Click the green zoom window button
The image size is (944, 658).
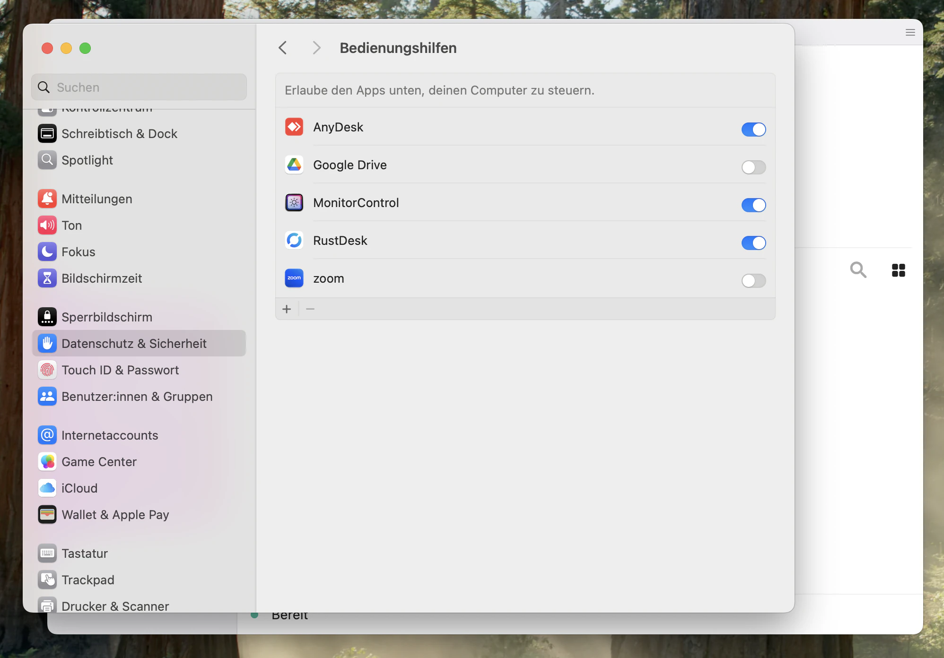click(85, 48)
